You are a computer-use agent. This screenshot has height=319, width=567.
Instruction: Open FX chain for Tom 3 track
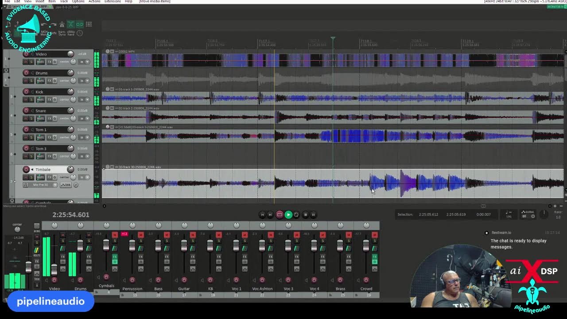point(50,156)
